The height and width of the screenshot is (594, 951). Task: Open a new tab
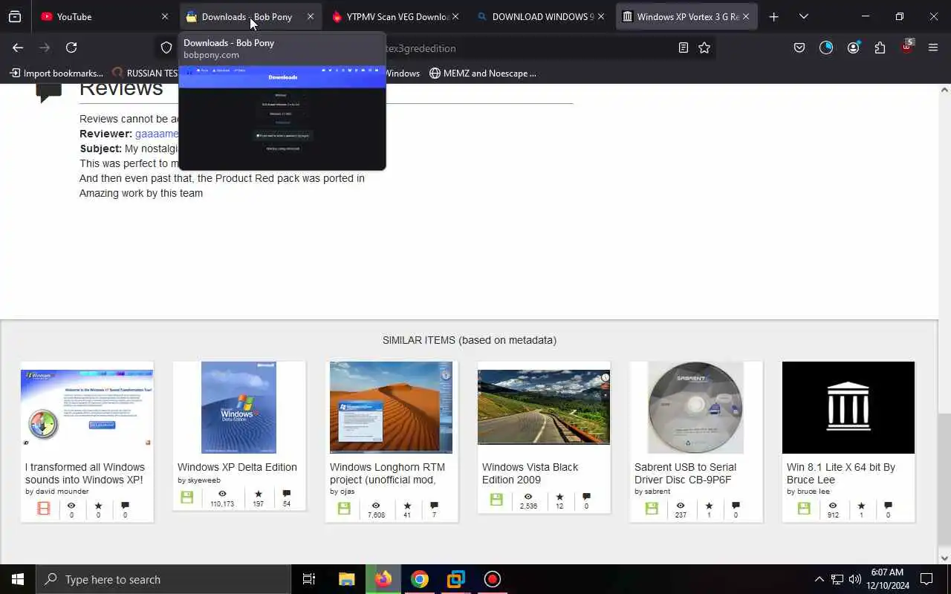coord(773,16)
